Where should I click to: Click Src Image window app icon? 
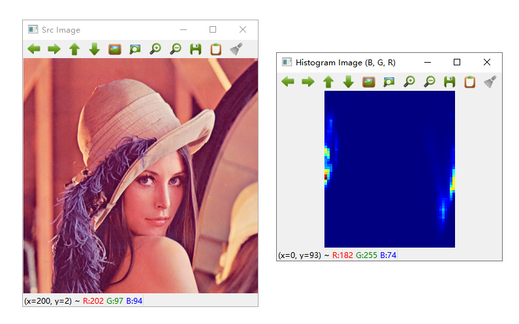click(33, 29)
